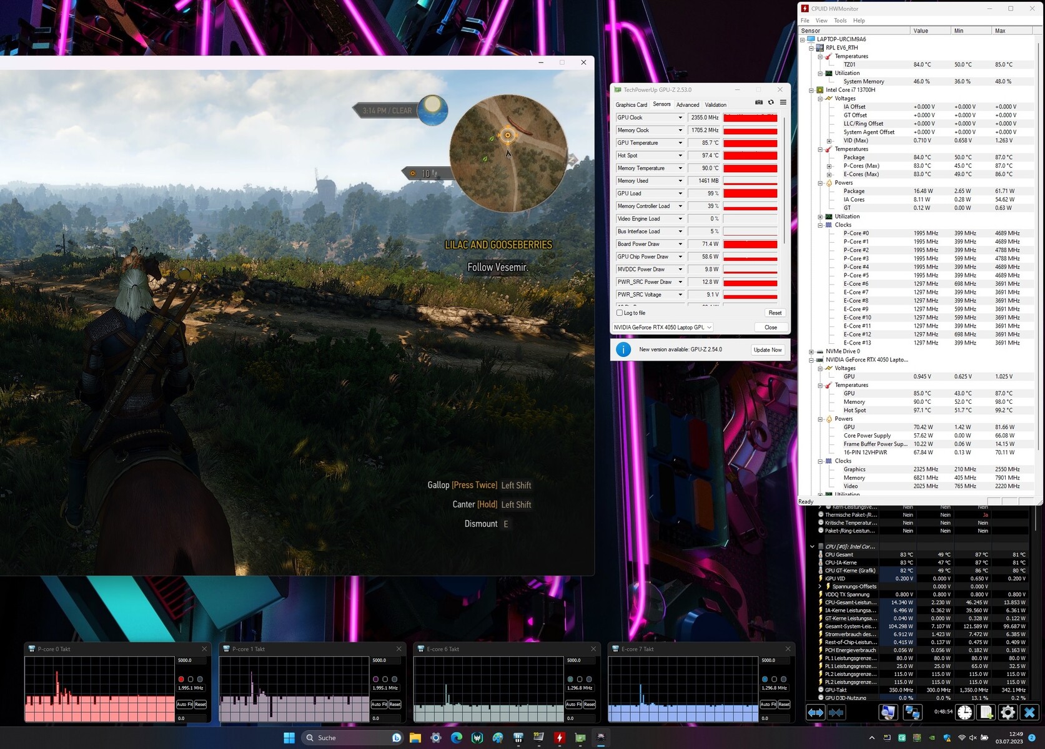Open the NVIDIA GeForce RTX 4050 GPU selector

click(663, 327)
